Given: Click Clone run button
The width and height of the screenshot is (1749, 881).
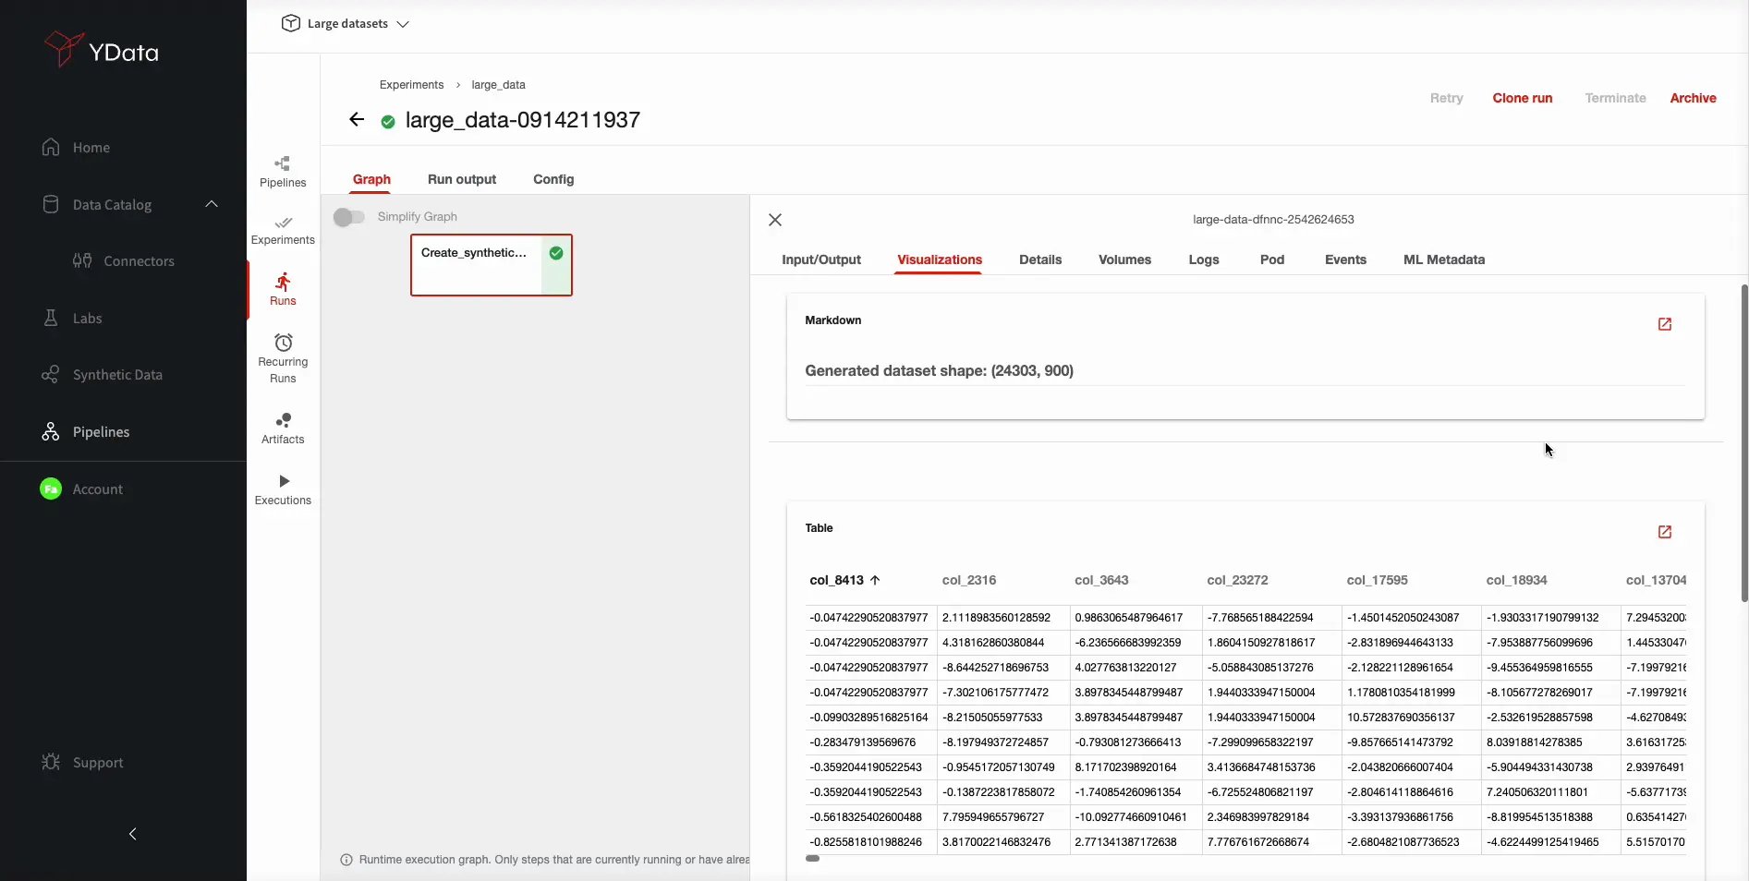Looking at the screenshot, I should 1522,98.
